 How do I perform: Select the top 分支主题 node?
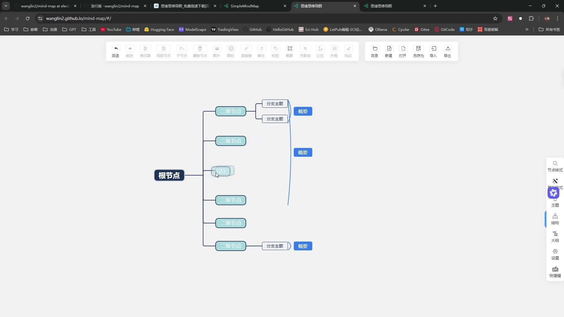point(275,104)
